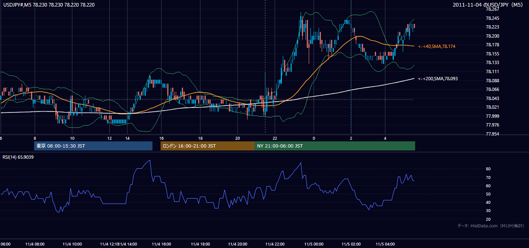Click the USDJPY#,M5 chart title text
Viewport: 529px width, 248px height.
48,5
